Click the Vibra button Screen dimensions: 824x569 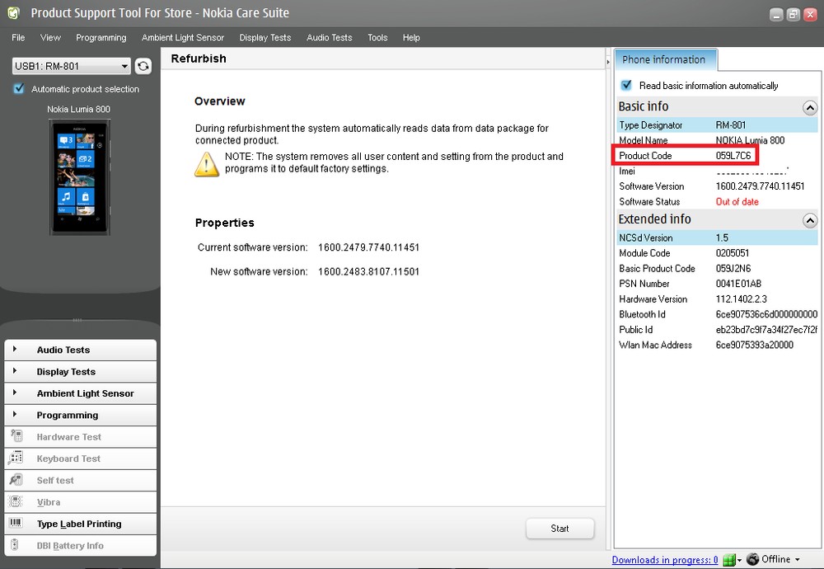pyautogui.click(x=81, y=501)
